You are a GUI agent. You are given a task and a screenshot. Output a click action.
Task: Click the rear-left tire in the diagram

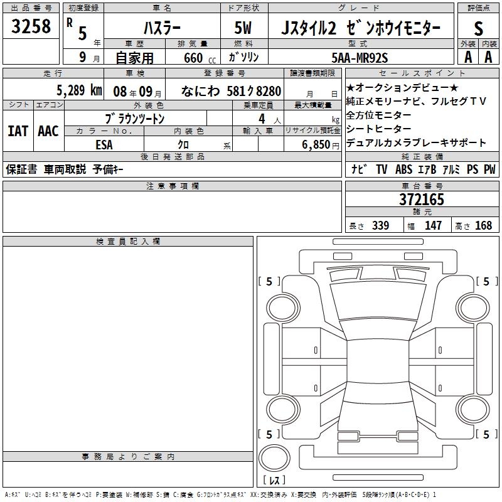click(x=283, y=409)
